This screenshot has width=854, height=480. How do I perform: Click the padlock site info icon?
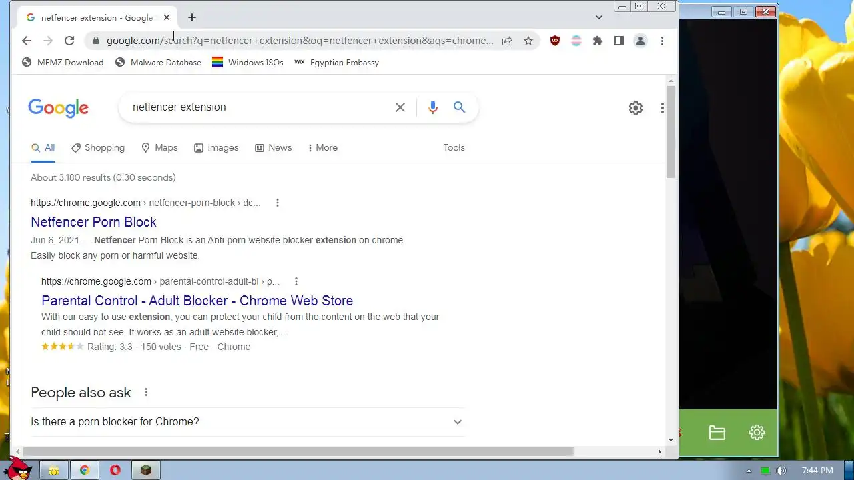click(x=95, y=41)
